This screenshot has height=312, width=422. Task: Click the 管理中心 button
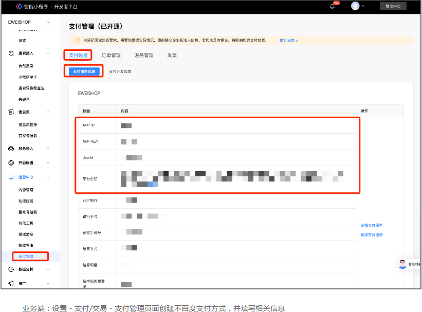coord(393,6)
